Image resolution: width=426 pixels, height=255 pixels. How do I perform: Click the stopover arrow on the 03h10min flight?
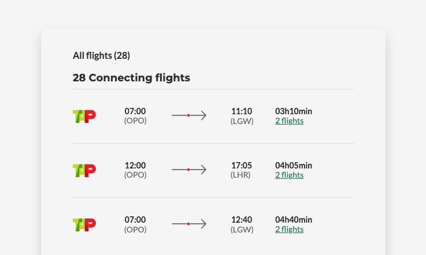[x=189, y=115]
